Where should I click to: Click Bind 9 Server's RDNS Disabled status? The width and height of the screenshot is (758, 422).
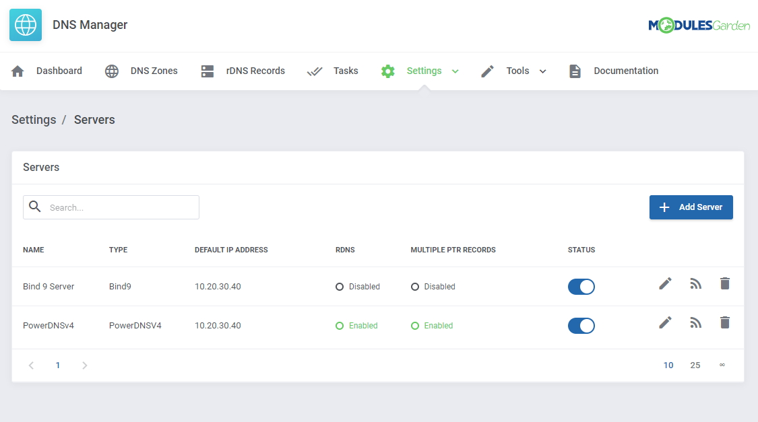358,286
